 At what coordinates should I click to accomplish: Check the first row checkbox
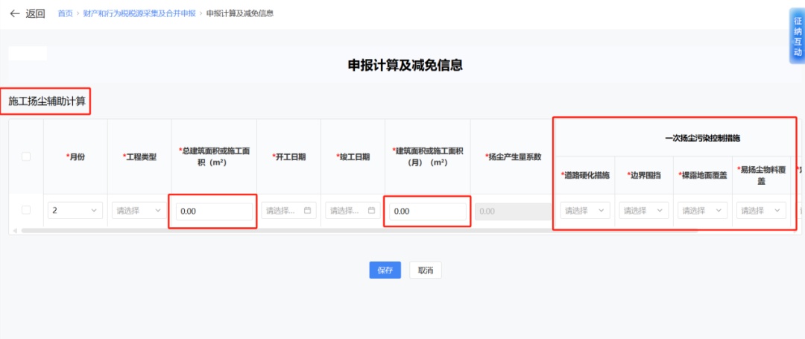pos(26,210)
